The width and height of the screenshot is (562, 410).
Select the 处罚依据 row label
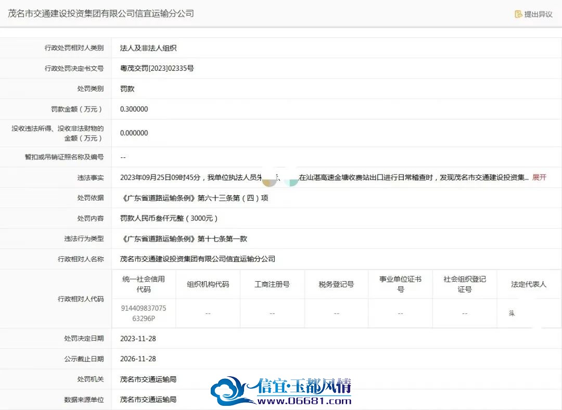click(91, 198)
